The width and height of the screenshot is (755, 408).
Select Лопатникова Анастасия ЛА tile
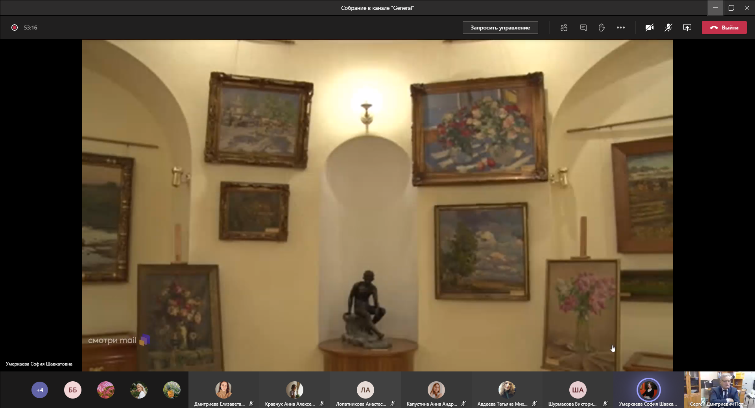[365, 390]
